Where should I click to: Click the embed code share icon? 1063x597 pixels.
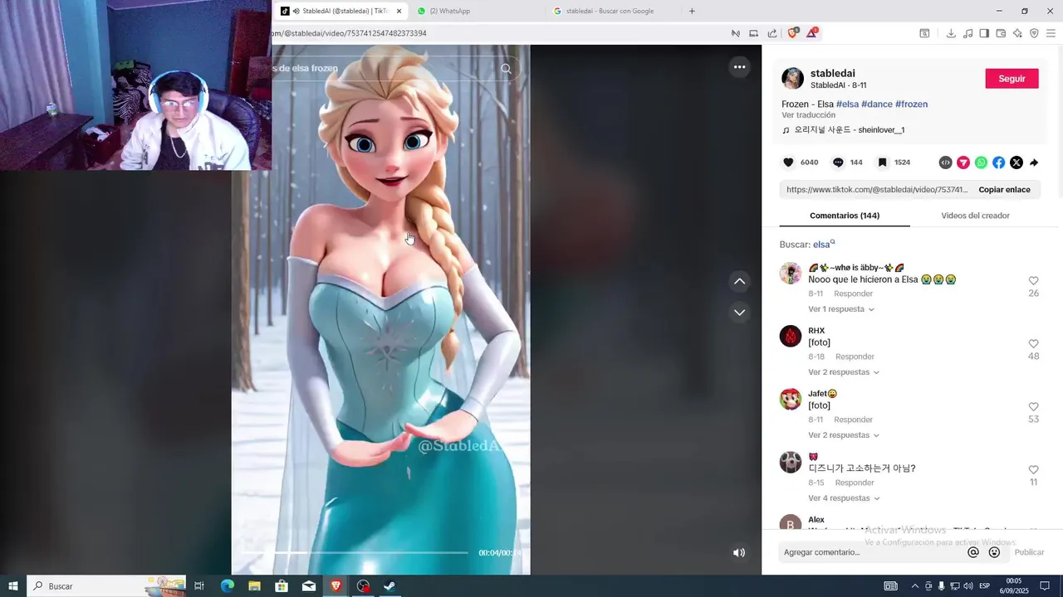coord(945,163)
